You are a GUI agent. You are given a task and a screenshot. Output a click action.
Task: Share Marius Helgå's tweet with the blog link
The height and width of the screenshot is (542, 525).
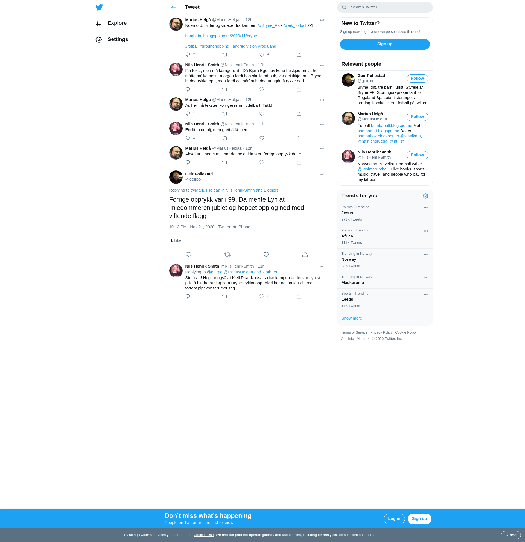tap(299, 54)
